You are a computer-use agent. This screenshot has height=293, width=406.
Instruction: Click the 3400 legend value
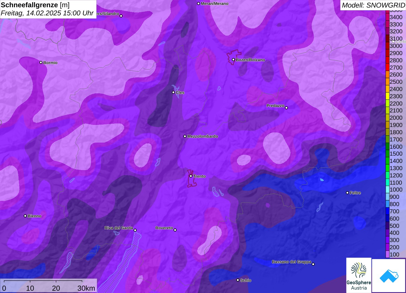pos(396,17)
